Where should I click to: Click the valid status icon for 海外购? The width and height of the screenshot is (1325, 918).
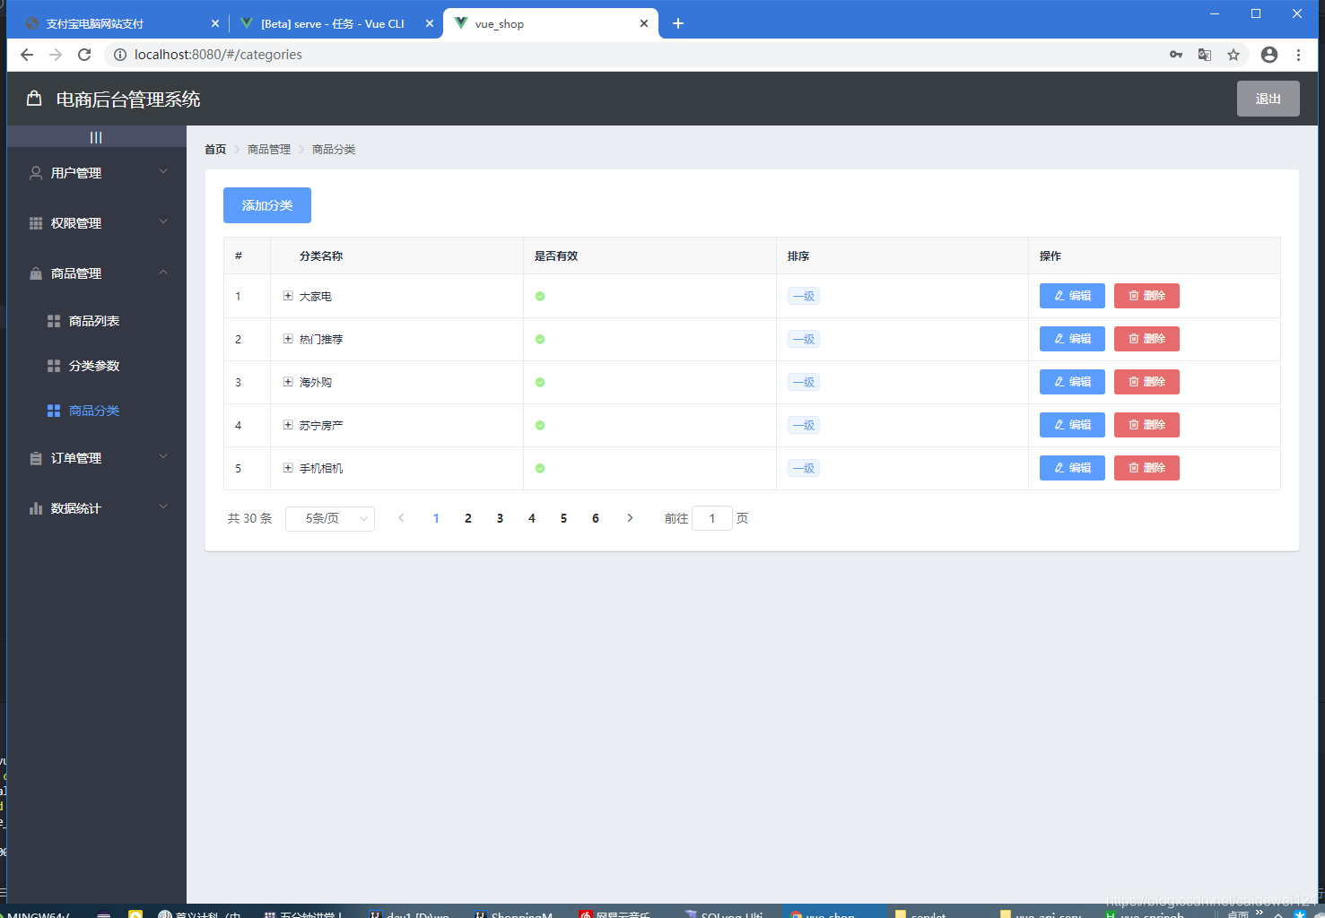540,383
